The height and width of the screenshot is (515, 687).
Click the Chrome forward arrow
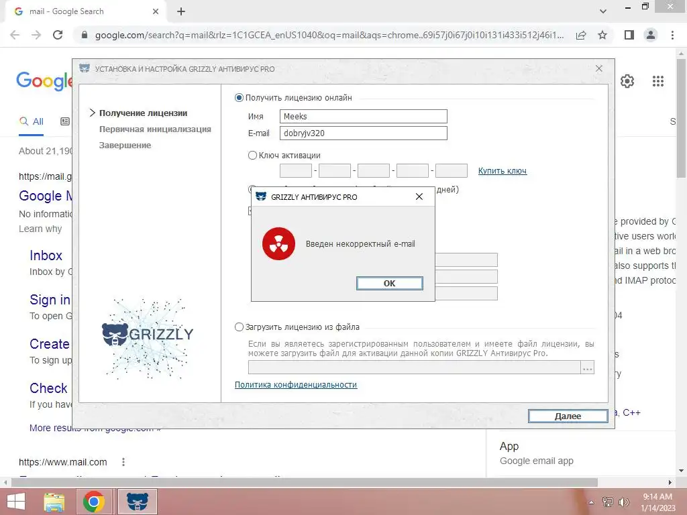click(36, 35)
